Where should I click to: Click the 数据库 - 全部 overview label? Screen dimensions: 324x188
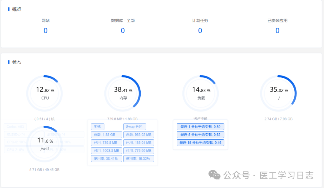pos(123,21)
